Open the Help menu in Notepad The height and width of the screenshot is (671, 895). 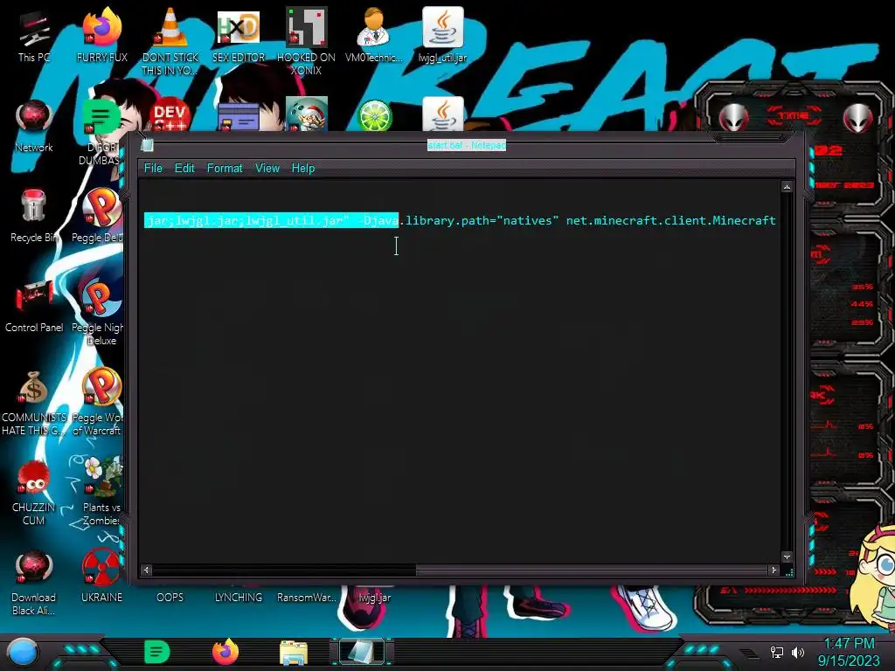click(x=303, y=169)
